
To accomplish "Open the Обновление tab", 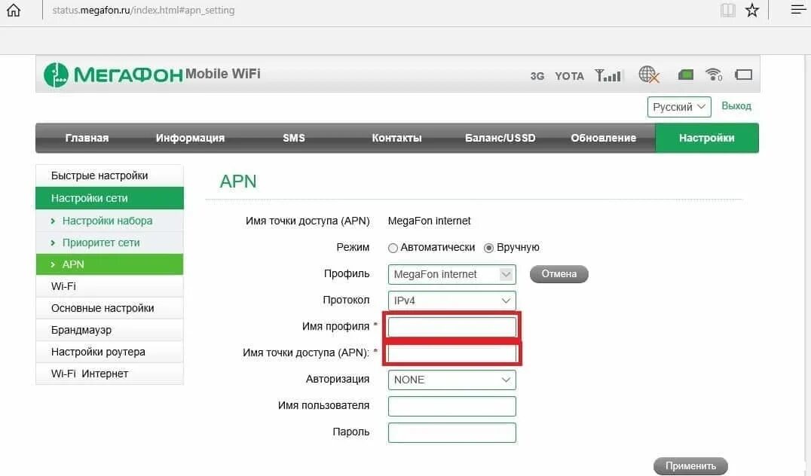I will click(604, 138).
